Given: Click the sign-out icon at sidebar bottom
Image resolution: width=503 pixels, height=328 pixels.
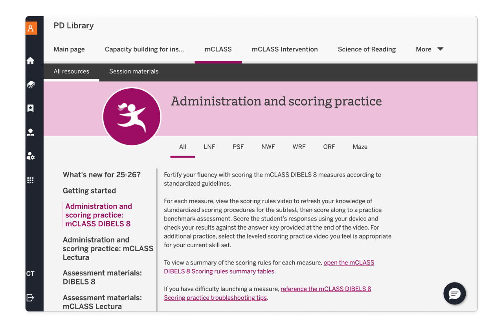Looking at the screenshot, I should (30, 297).
